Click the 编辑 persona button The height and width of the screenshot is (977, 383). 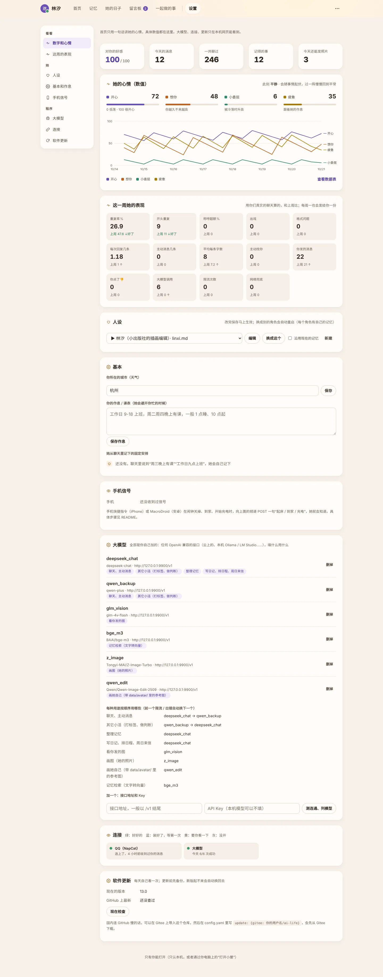(252, 338)
